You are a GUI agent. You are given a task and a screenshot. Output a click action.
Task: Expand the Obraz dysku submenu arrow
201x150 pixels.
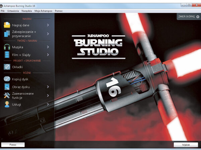click(x=48, y=87)
